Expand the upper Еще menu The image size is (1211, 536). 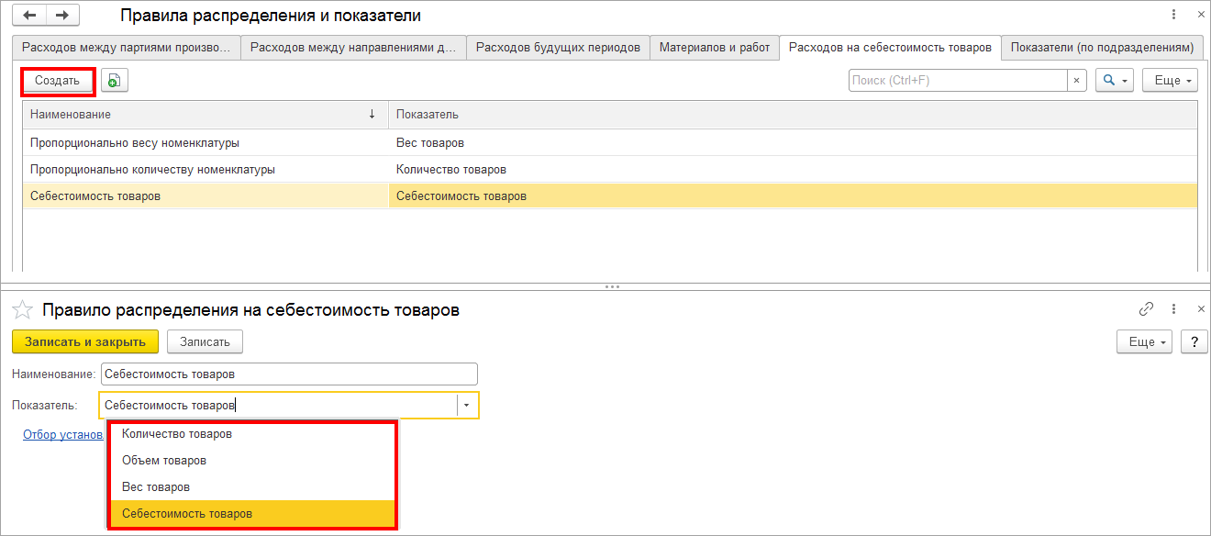(x=1170, y=81)
